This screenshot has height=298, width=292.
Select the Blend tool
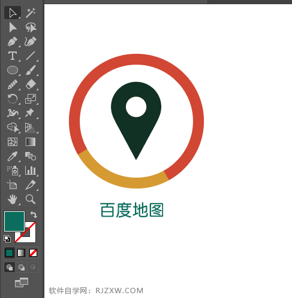31,156
